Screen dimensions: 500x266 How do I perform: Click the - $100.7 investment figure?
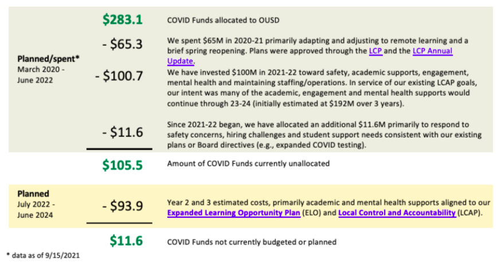[119, 76]
